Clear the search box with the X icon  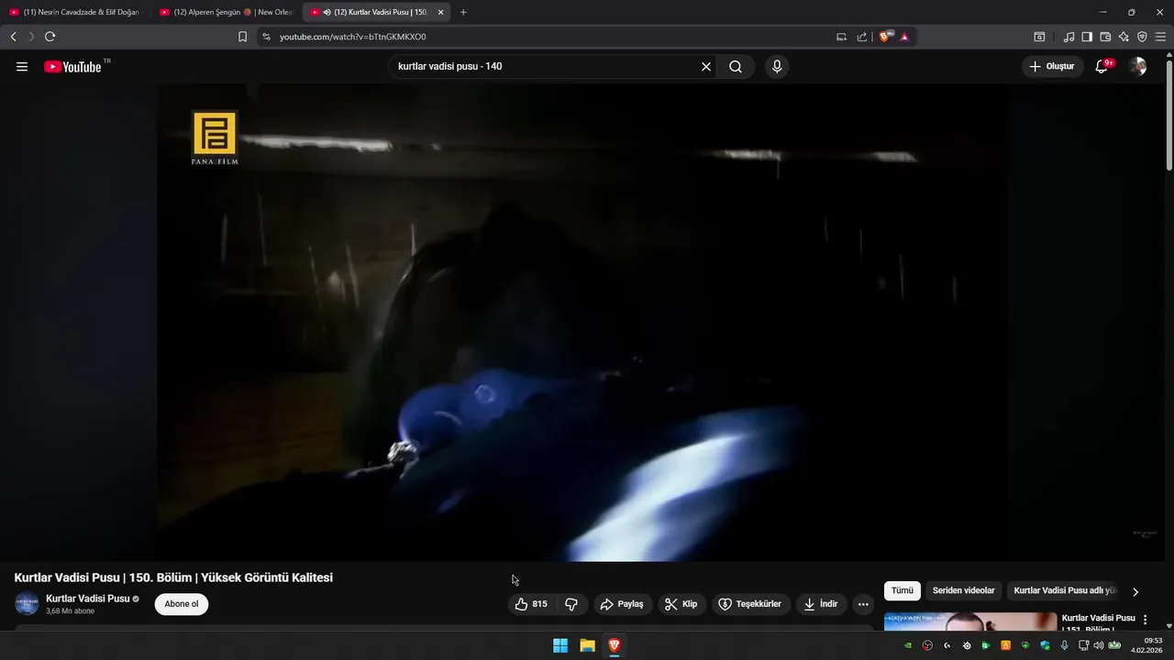click(706, 67)
